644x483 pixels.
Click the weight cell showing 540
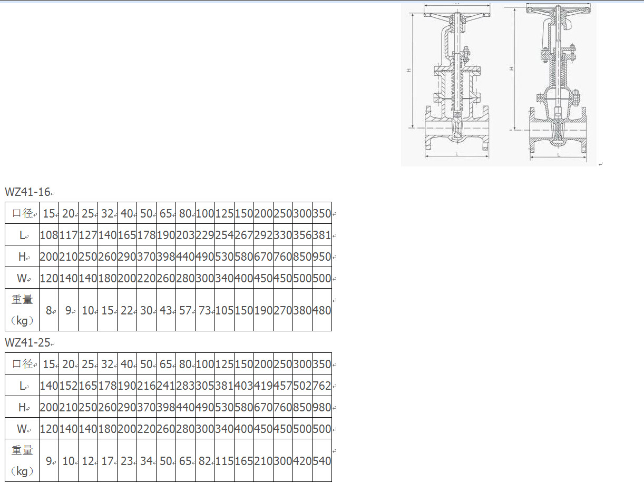tap(322, 460)
